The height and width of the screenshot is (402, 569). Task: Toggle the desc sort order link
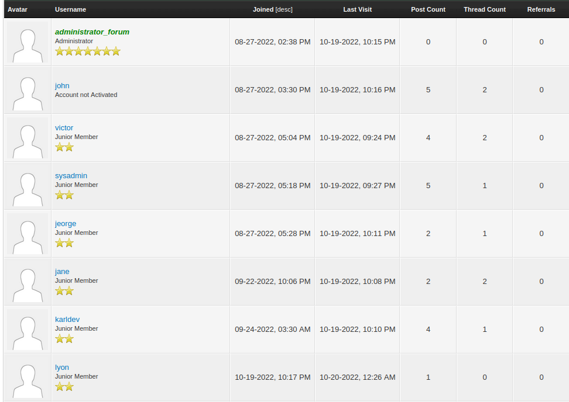pos(284,10)
